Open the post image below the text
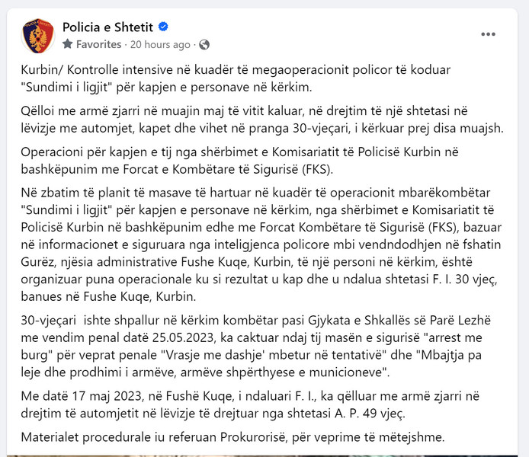529x457 pixels. pyautogui.click(x=262, y=455)
